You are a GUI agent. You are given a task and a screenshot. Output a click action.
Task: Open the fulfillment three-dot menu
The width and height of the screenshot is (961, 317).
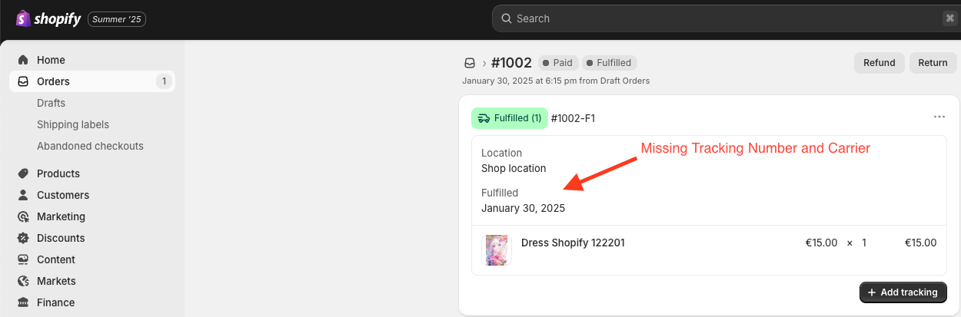pyautogui.click(x=939, y=117)
